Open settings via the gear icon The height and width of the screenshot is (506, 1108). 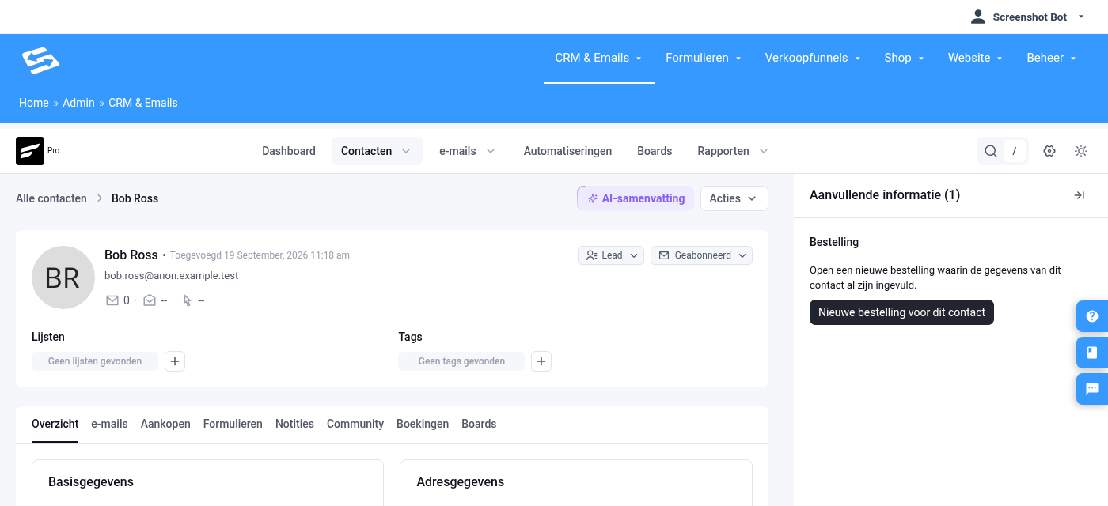click(1049, 151)
